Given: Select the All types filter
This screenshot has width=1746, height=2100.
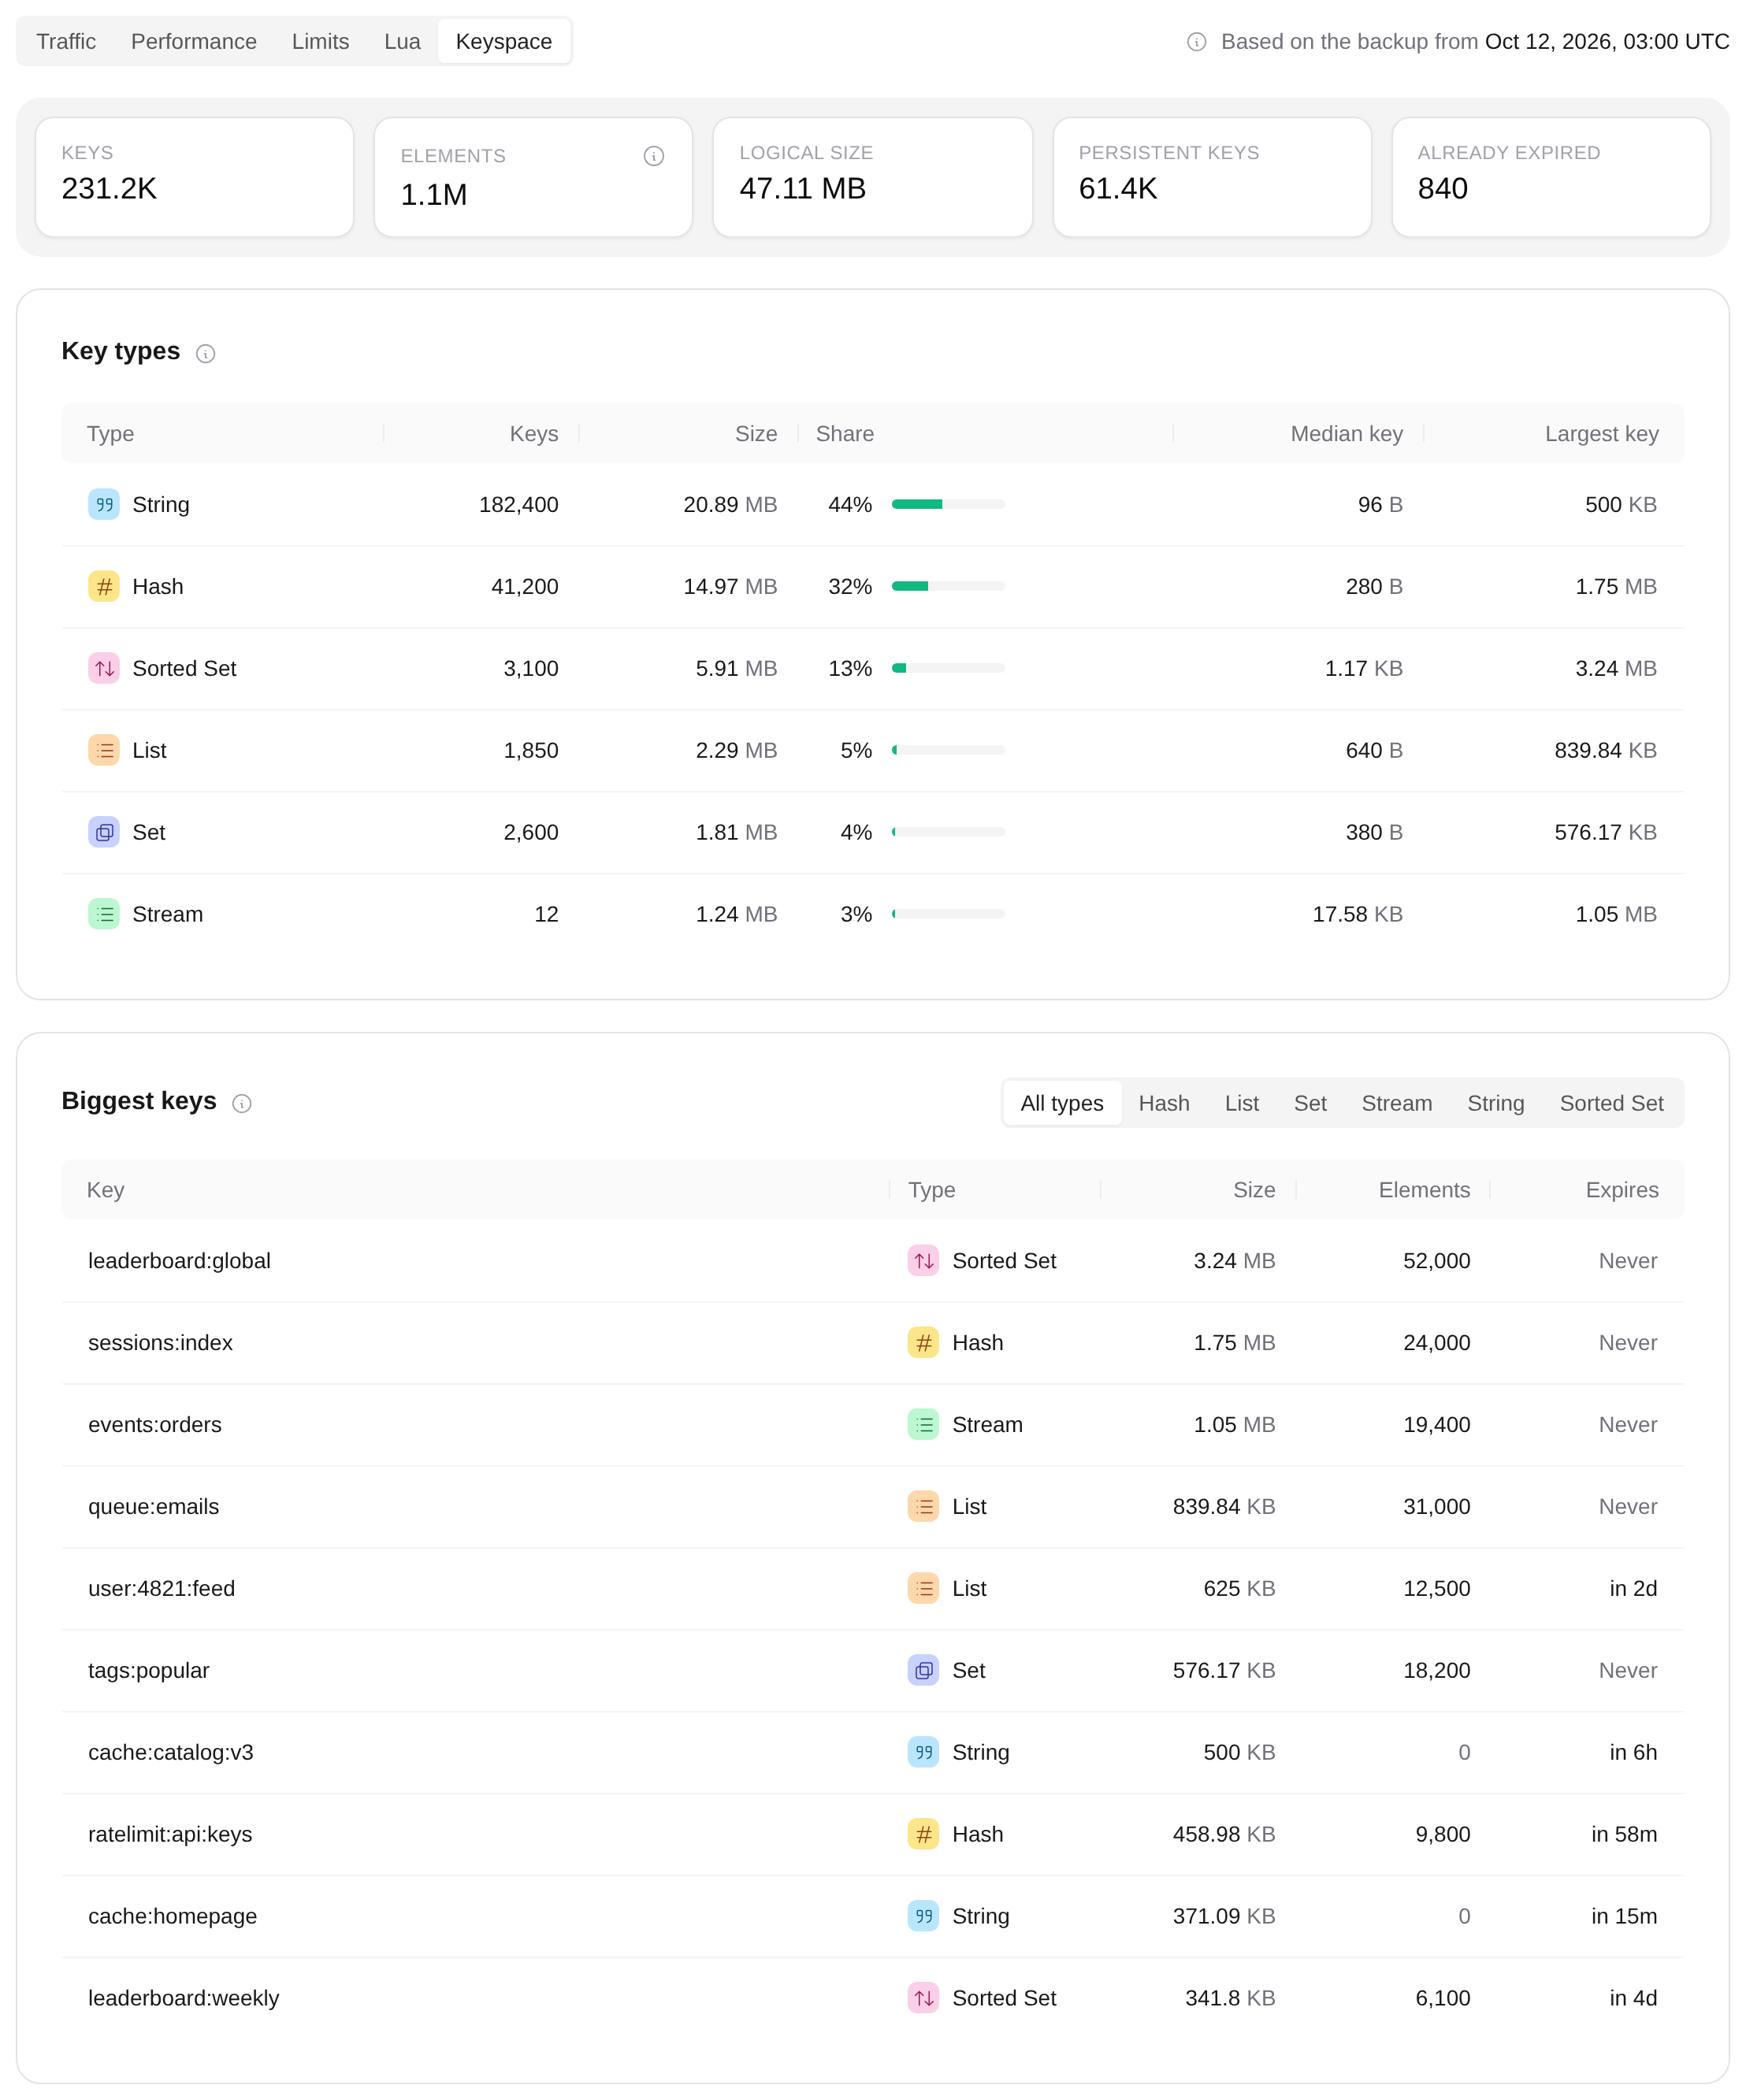Looking at the screenshot, I should coord(1062,1104).
